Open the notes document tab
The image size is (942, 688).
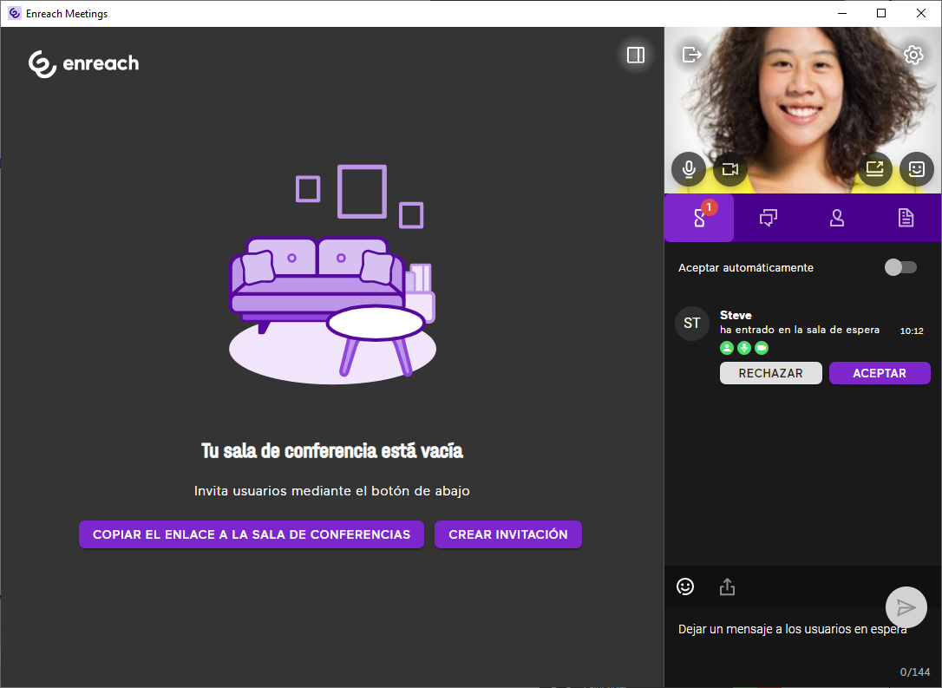(906, 218)
